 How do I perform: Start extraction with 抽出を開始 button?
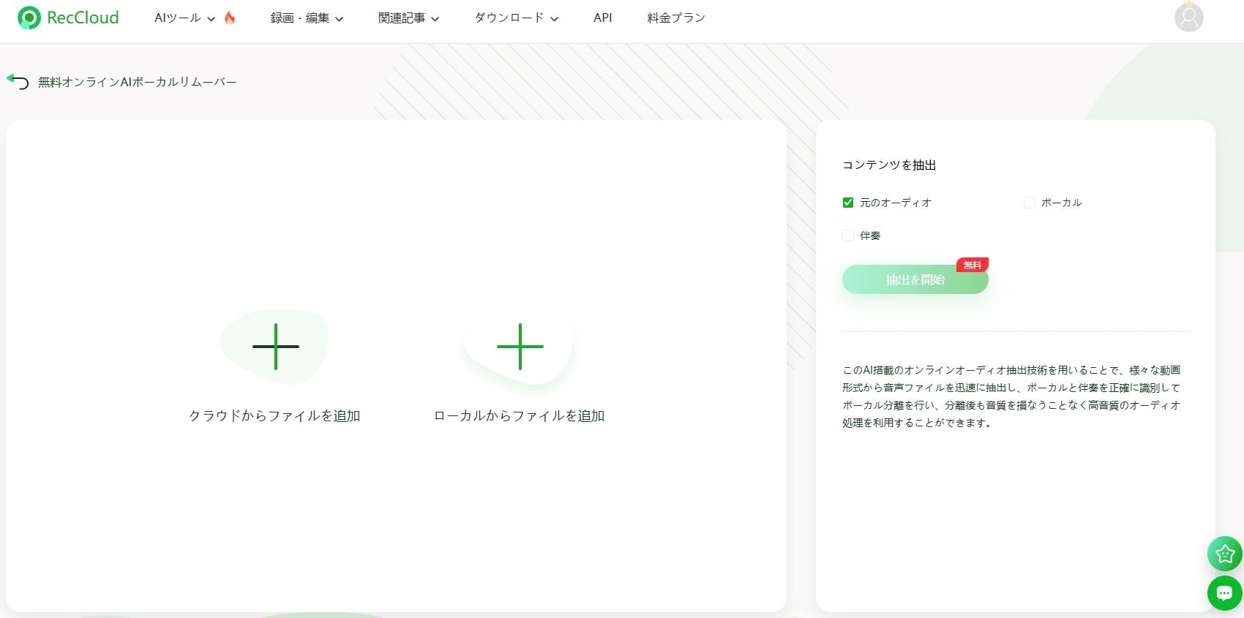pos(915,279)
